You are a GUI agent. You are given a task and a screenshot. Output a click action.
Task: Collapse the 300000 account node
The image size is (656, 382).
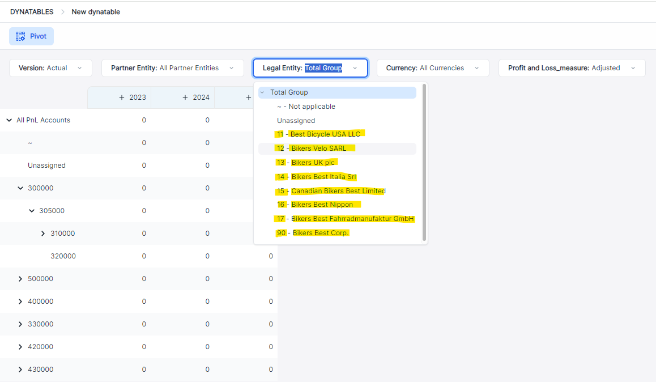(x=20, y=188)
